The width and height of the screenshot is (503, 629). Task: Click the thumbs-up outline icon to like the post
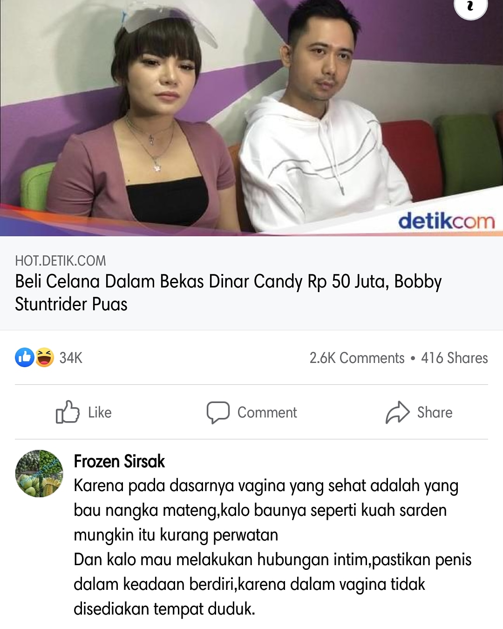[x=68, y=412]
